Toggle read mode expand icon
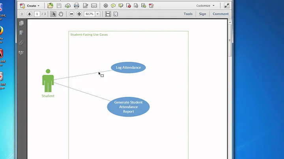Image resolution: width=284 pixels, height=159 pixels. click(x=226, y=6)
